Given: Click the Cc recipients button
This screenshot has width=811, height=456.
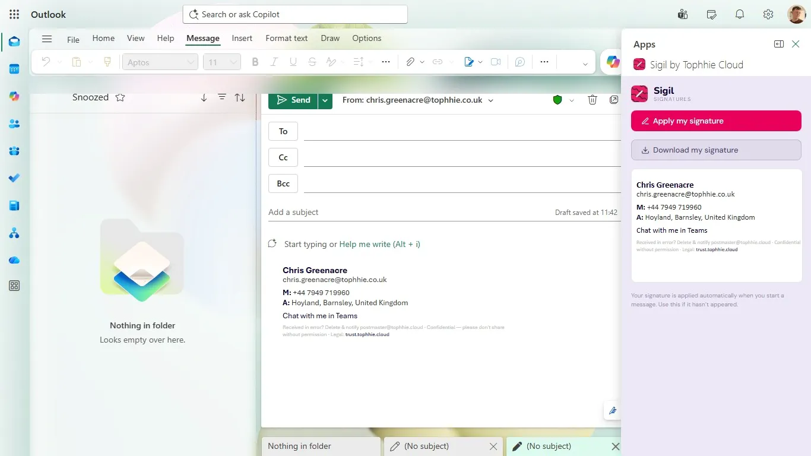Looking at the screenshot, I should point(283,157).
